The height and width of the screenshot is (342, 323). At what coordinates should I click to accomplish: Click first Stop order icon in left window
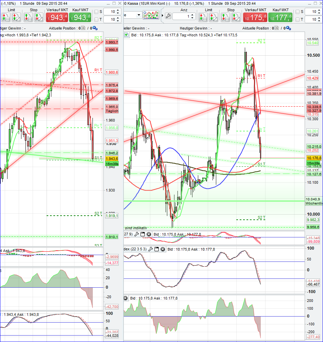(28, 17)
